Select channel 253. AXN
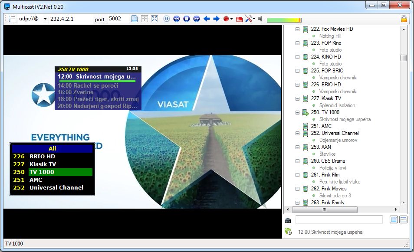 321,147
